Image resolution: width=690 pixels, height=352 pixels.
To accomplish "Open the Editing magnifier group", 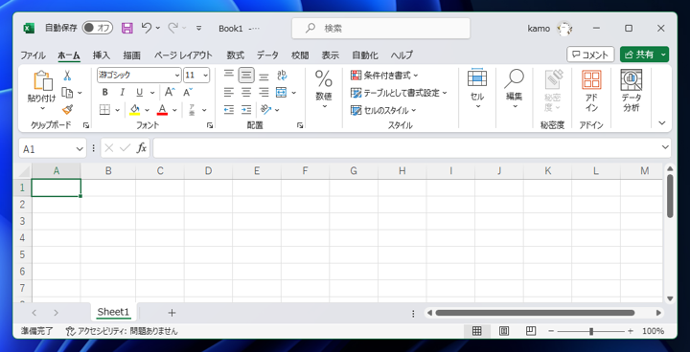I will pyautogui.click(x=514, y=89).
